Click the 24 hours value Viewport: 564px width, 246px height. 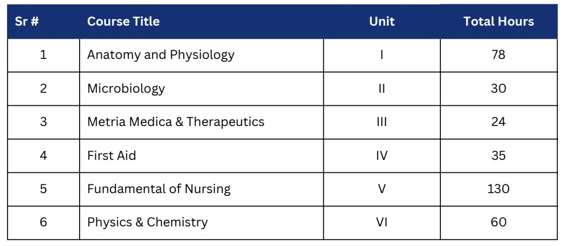pyautogui.click(x=499, y=122)
